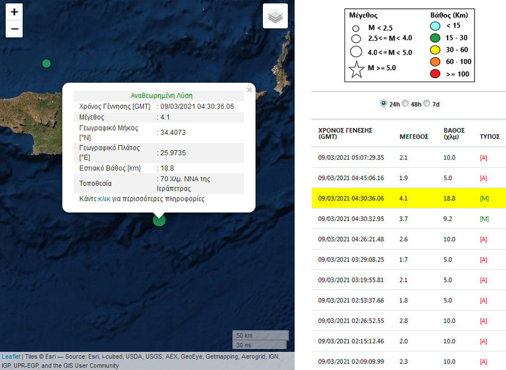Select the highlighted 04:30:36.06 earthquake row
506x370 pixels.
408,199
